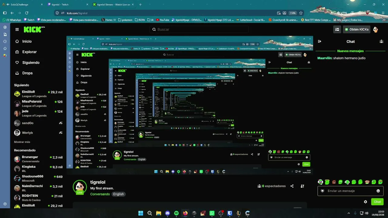
Task: Open the Drops section
Action: pyautogui.click(x=24, y=73)
